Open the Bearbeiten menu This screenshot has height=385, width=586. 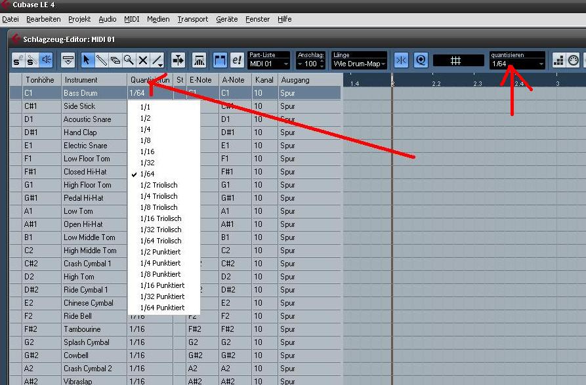43,19
